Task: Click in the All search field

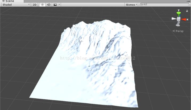Action: (165, 5)
